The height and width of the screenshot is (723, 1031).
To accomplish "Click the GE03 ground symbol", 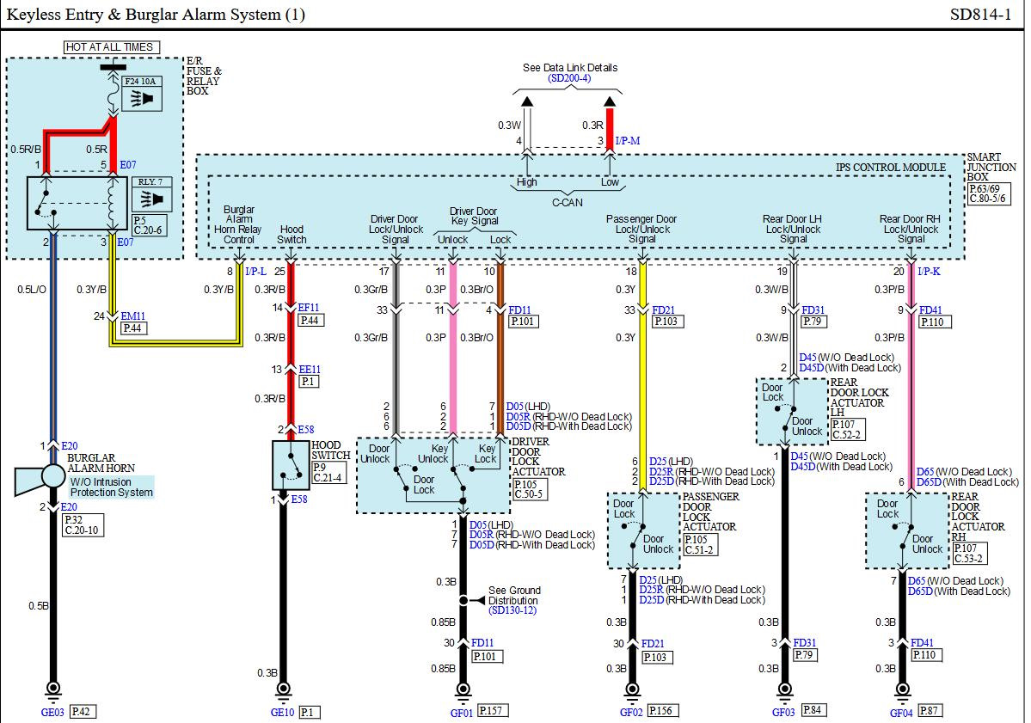I will pos(53,689).
